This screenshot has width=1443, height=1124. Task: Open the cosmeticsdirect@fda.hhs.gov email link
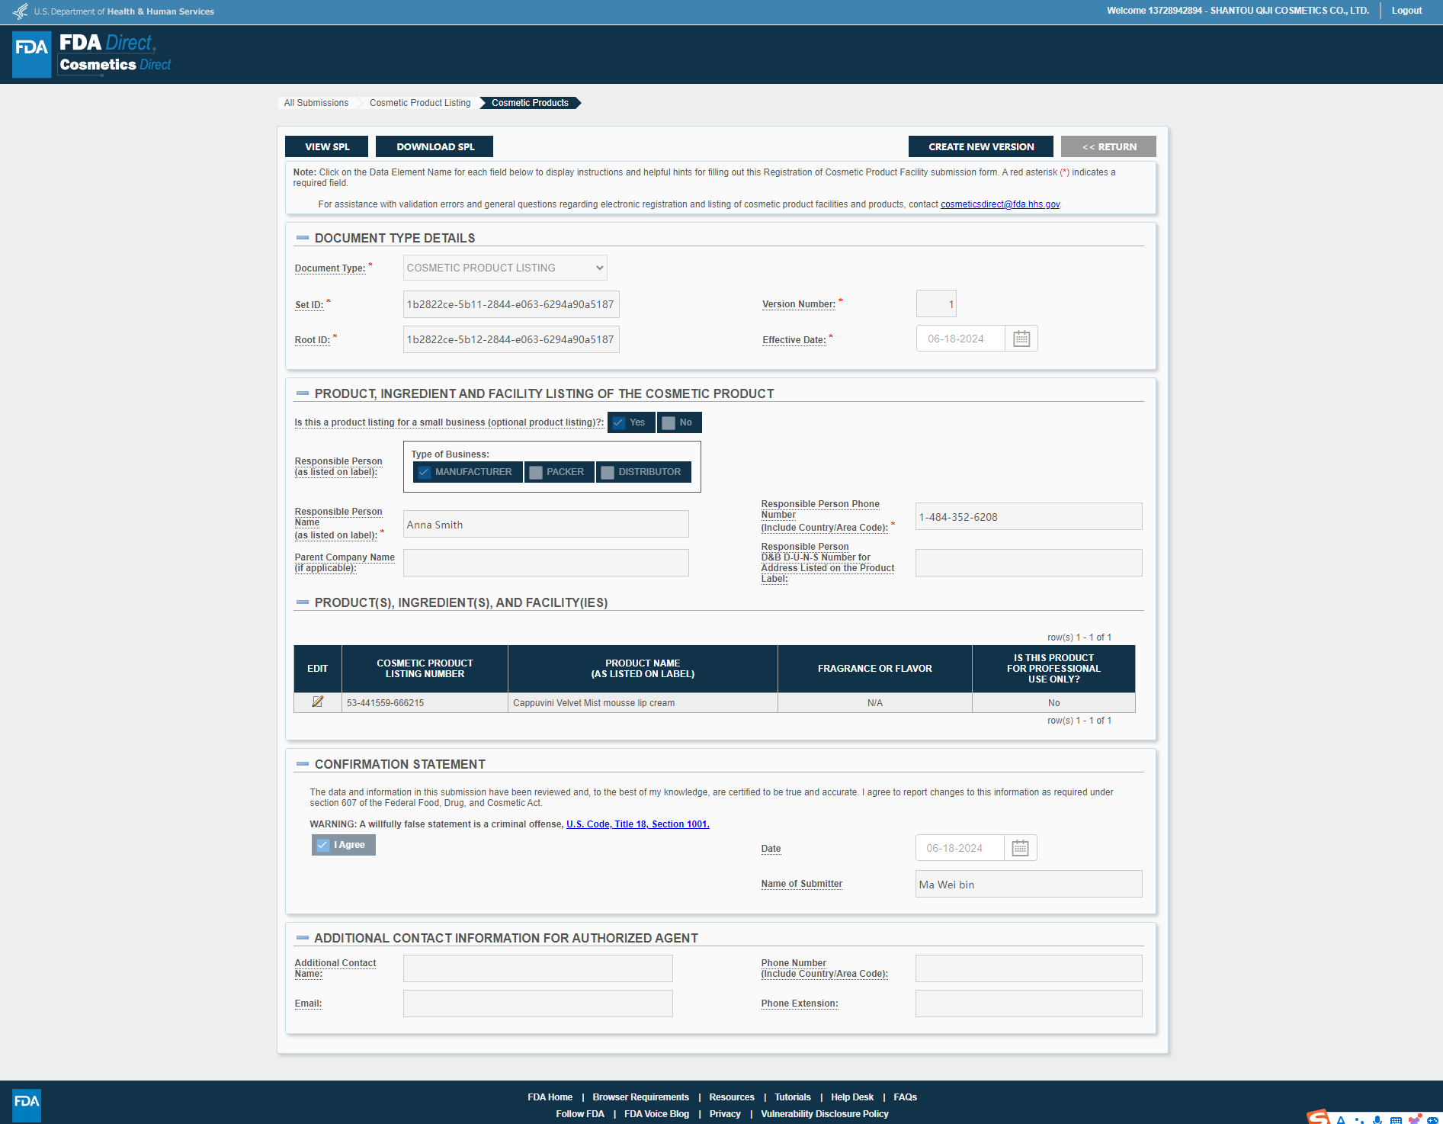pos(999,204)
